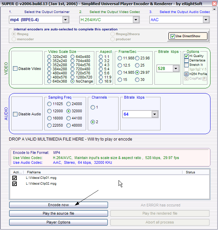The height and width of the screenshot is (230, 218).
Task: Select 704x480 video scale size
Action: click(x=72, y=61)
